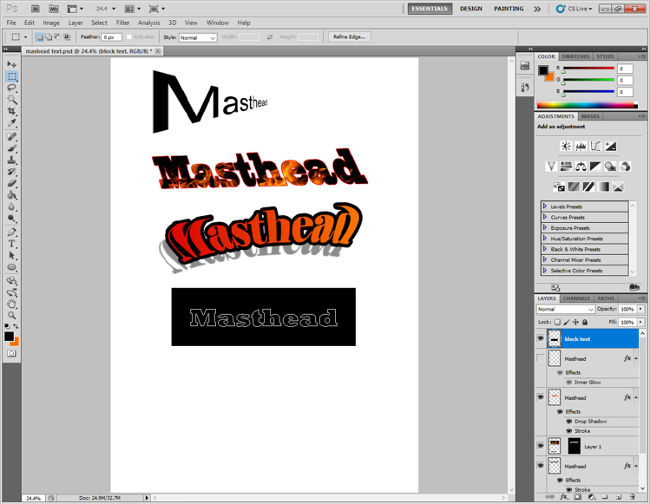
Task: Select the Zoom tool in toolbox
Action: pos(11,316)
